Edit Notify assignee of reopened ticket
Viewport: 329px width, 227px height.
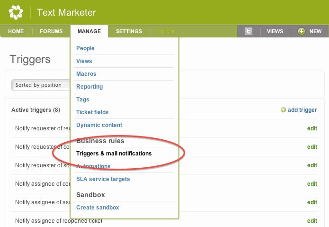coord(312,221)
